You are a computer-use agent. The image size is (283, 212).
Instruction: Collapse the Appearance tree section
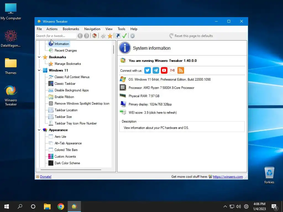click(x=39, y=130)
